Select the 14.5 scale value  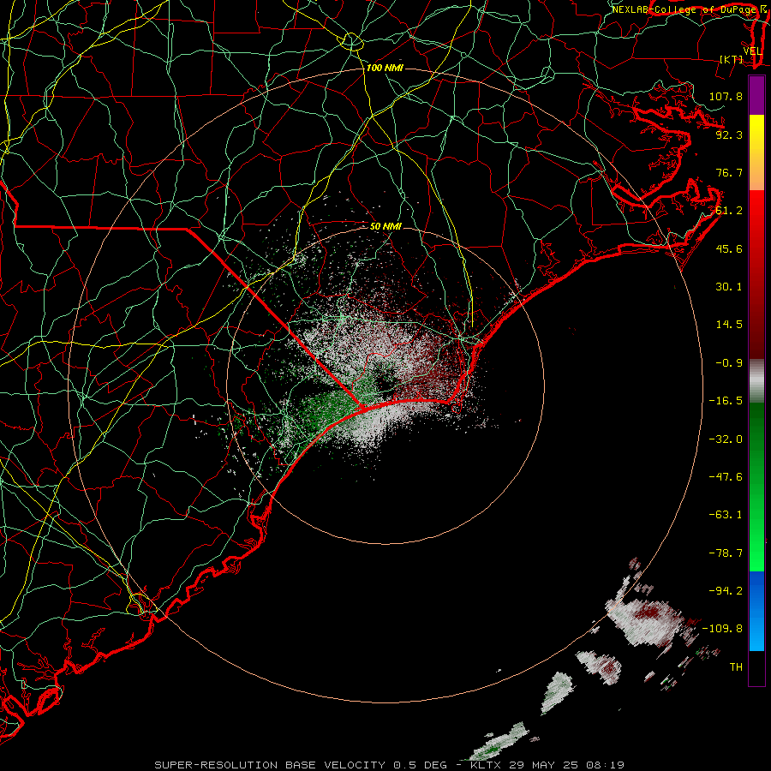pyautogui.click(x=729, y=325)
